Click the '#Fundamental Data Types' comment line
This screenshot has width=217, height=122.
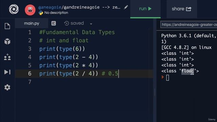(x=77, y=33)
